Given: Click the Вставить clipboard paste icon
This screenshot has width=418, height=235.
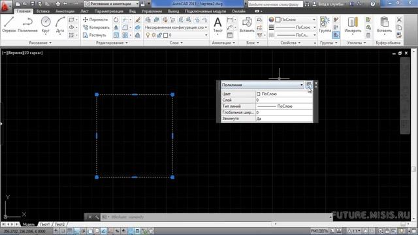Looking at the screenshot, I should 385,25.
